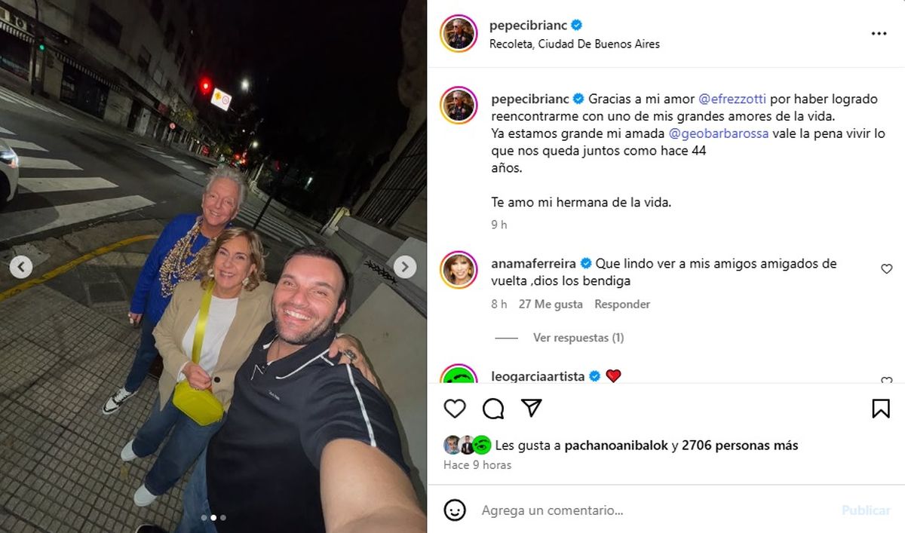Image resolution: width=905 pixels, height=533 pixels.
Task: Like anamaferreira's comment heart
Action: pos(887,269)
